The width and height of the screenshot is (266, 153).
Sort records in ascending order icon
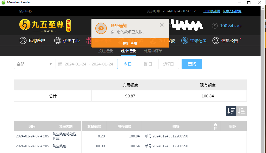(x=242, y=111)
